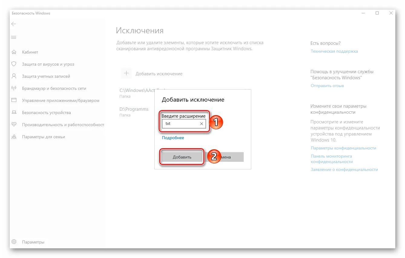
Task: Click the Безопасность Windows window title
Action: coord(31,13)
